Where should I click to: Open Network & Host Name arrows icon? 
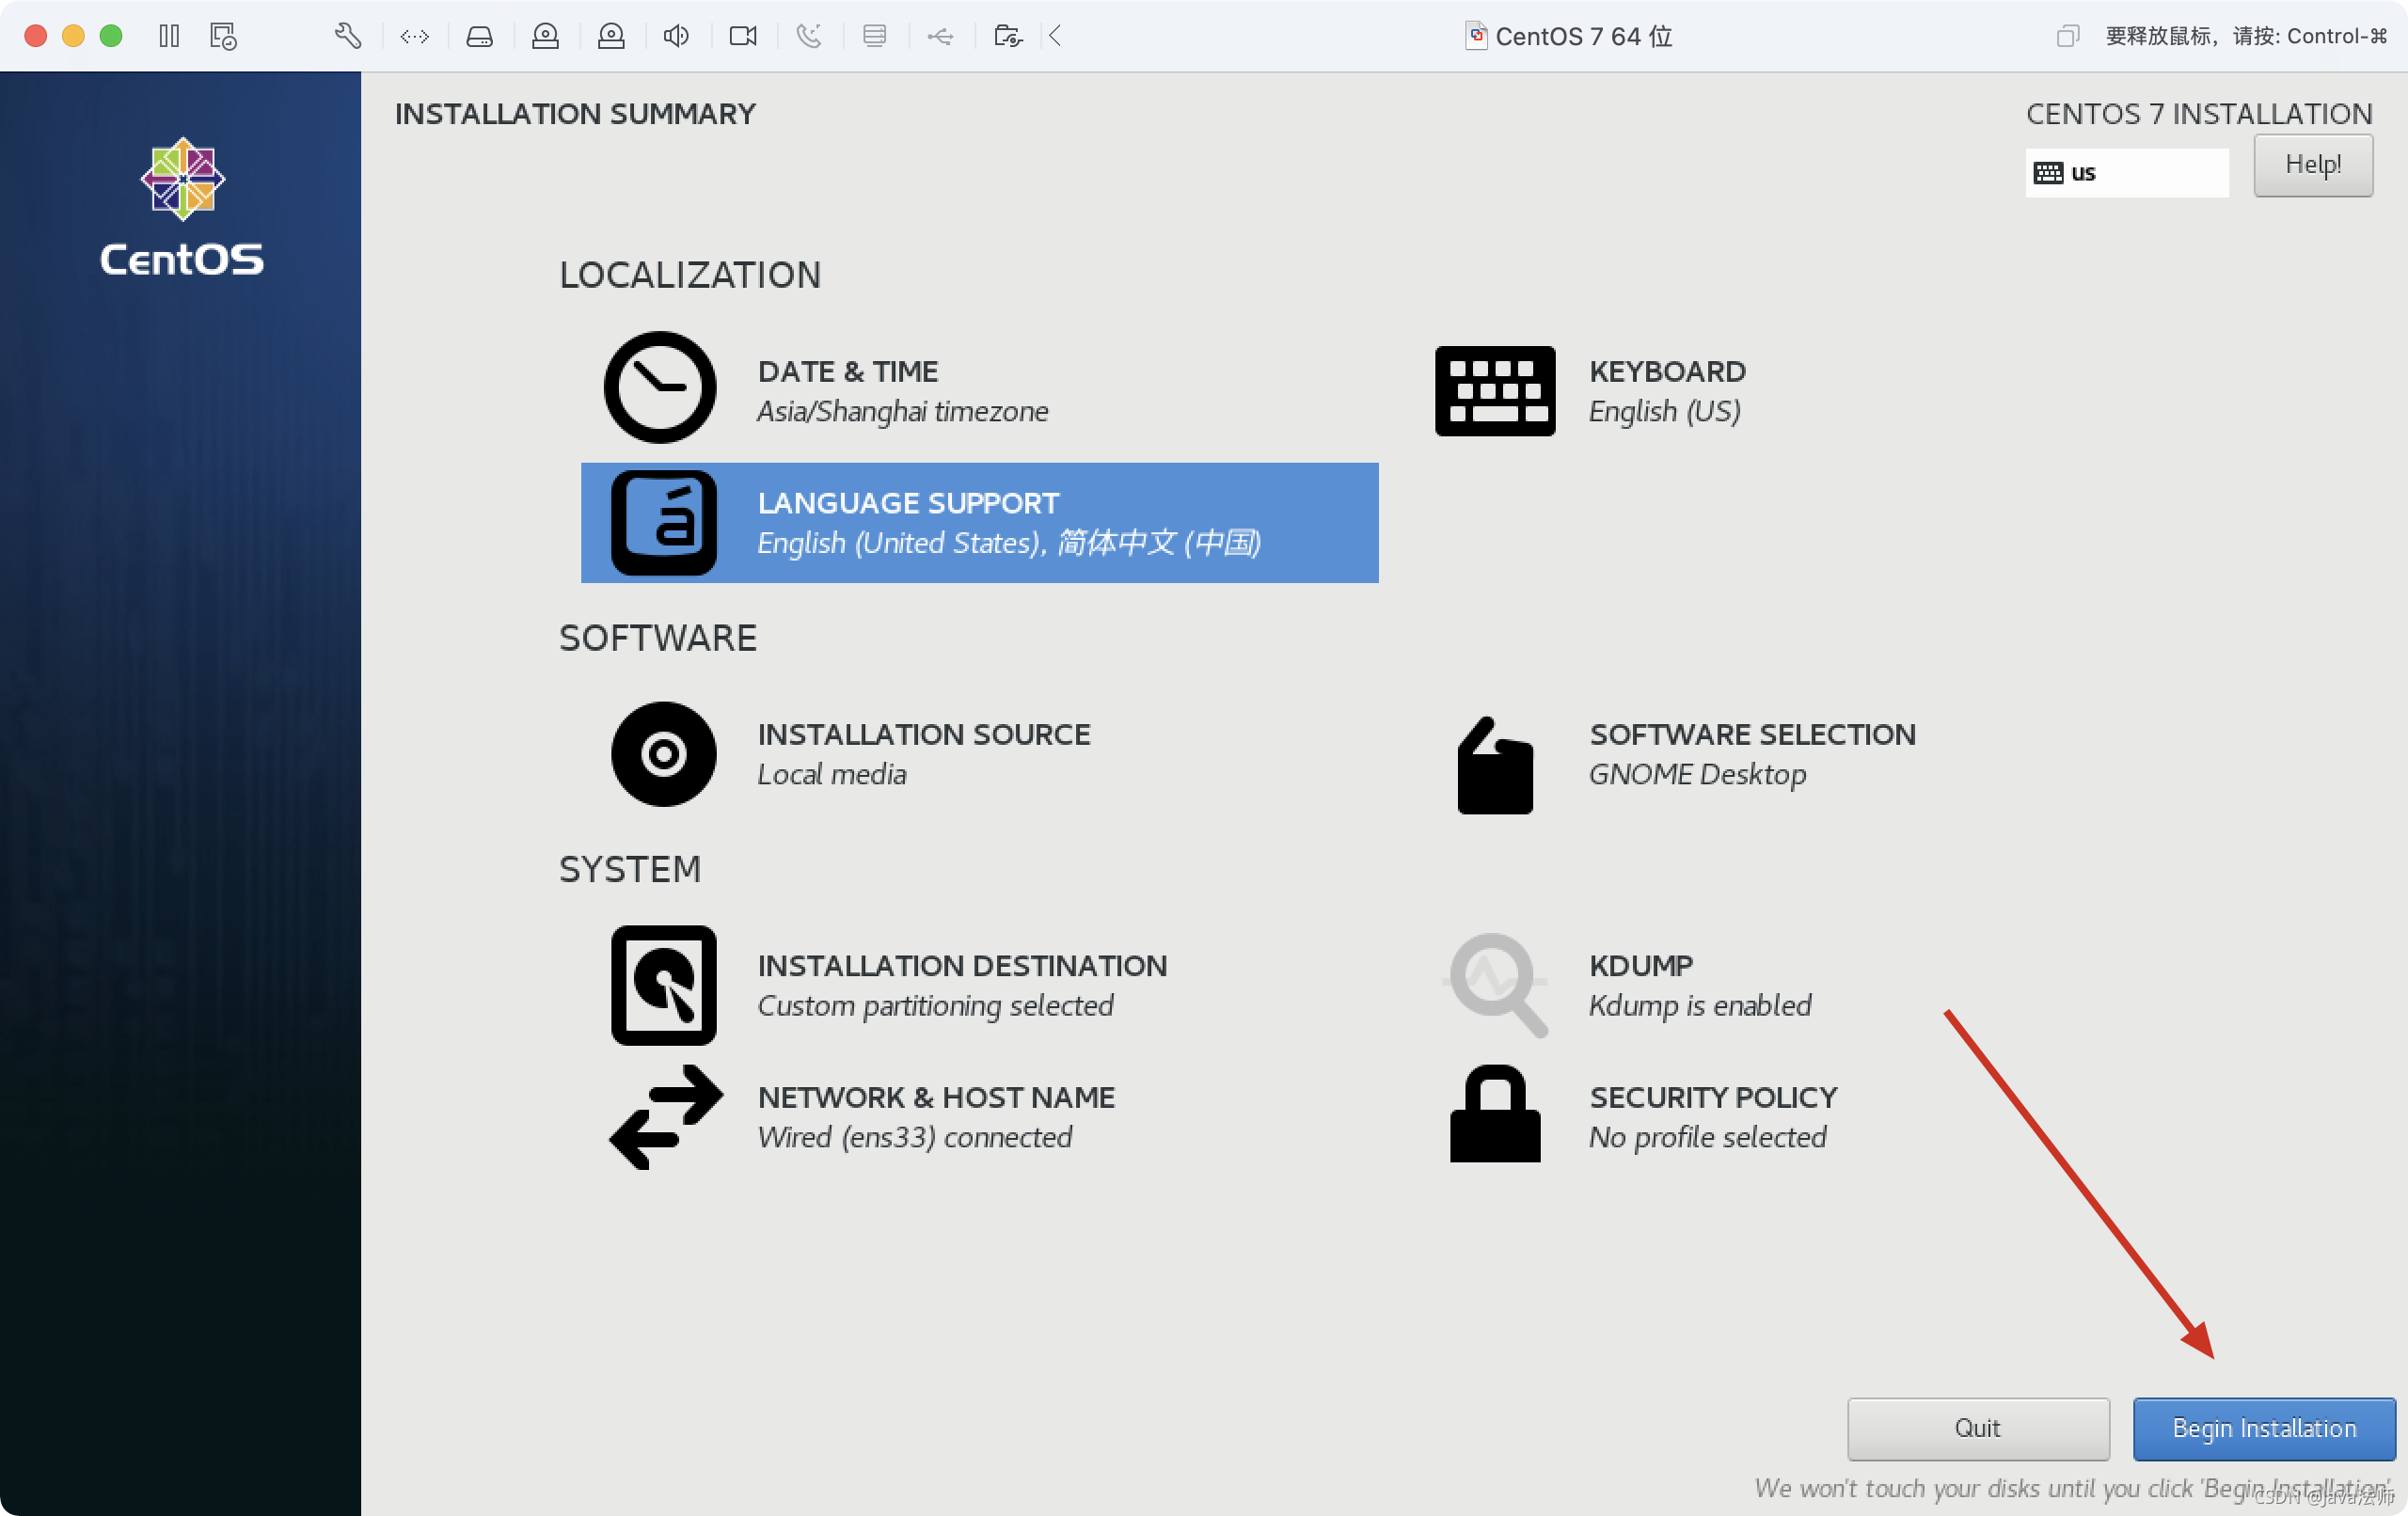click(x=666, y=1117)
